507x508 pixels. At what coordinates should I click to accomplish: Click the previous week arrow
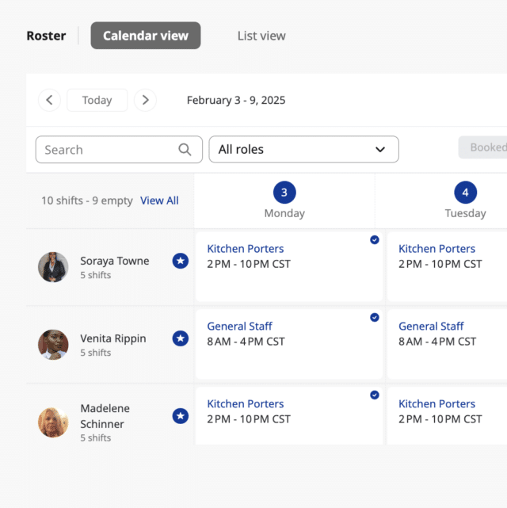[x=49, y=100]
